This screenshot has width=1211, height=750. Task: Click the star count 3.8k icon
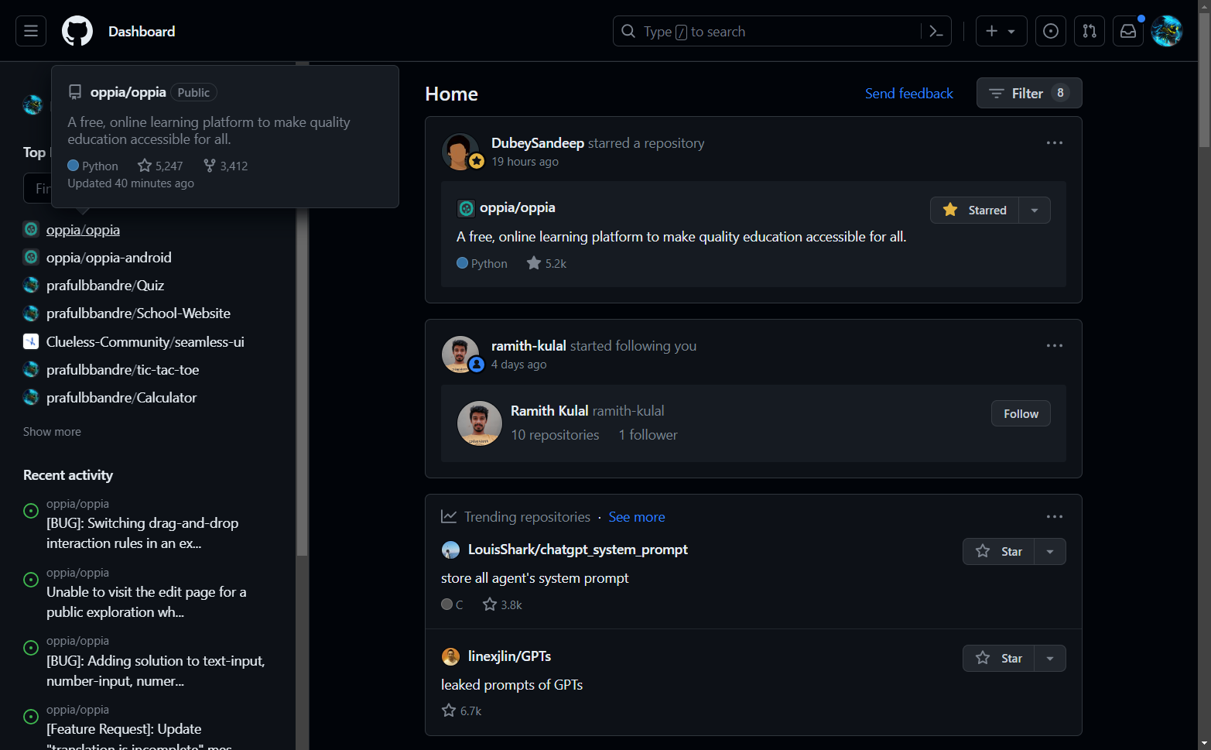[x=490, y=604]
